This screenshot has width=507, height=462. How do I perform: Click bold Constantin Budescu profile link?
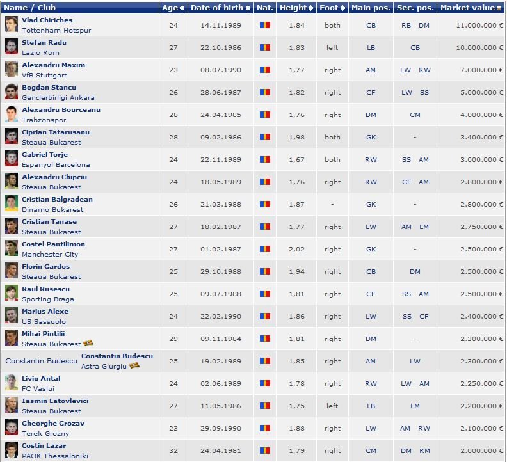(x=117, y=356)
